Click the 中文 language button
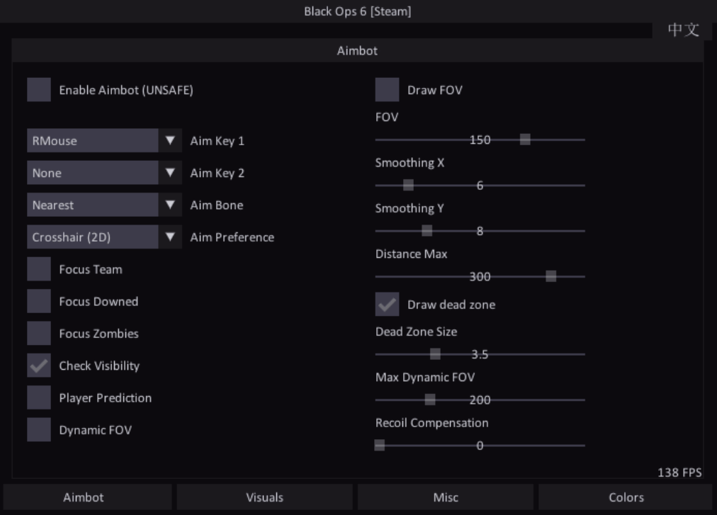 pyautogui.click(x=683, y=30)
